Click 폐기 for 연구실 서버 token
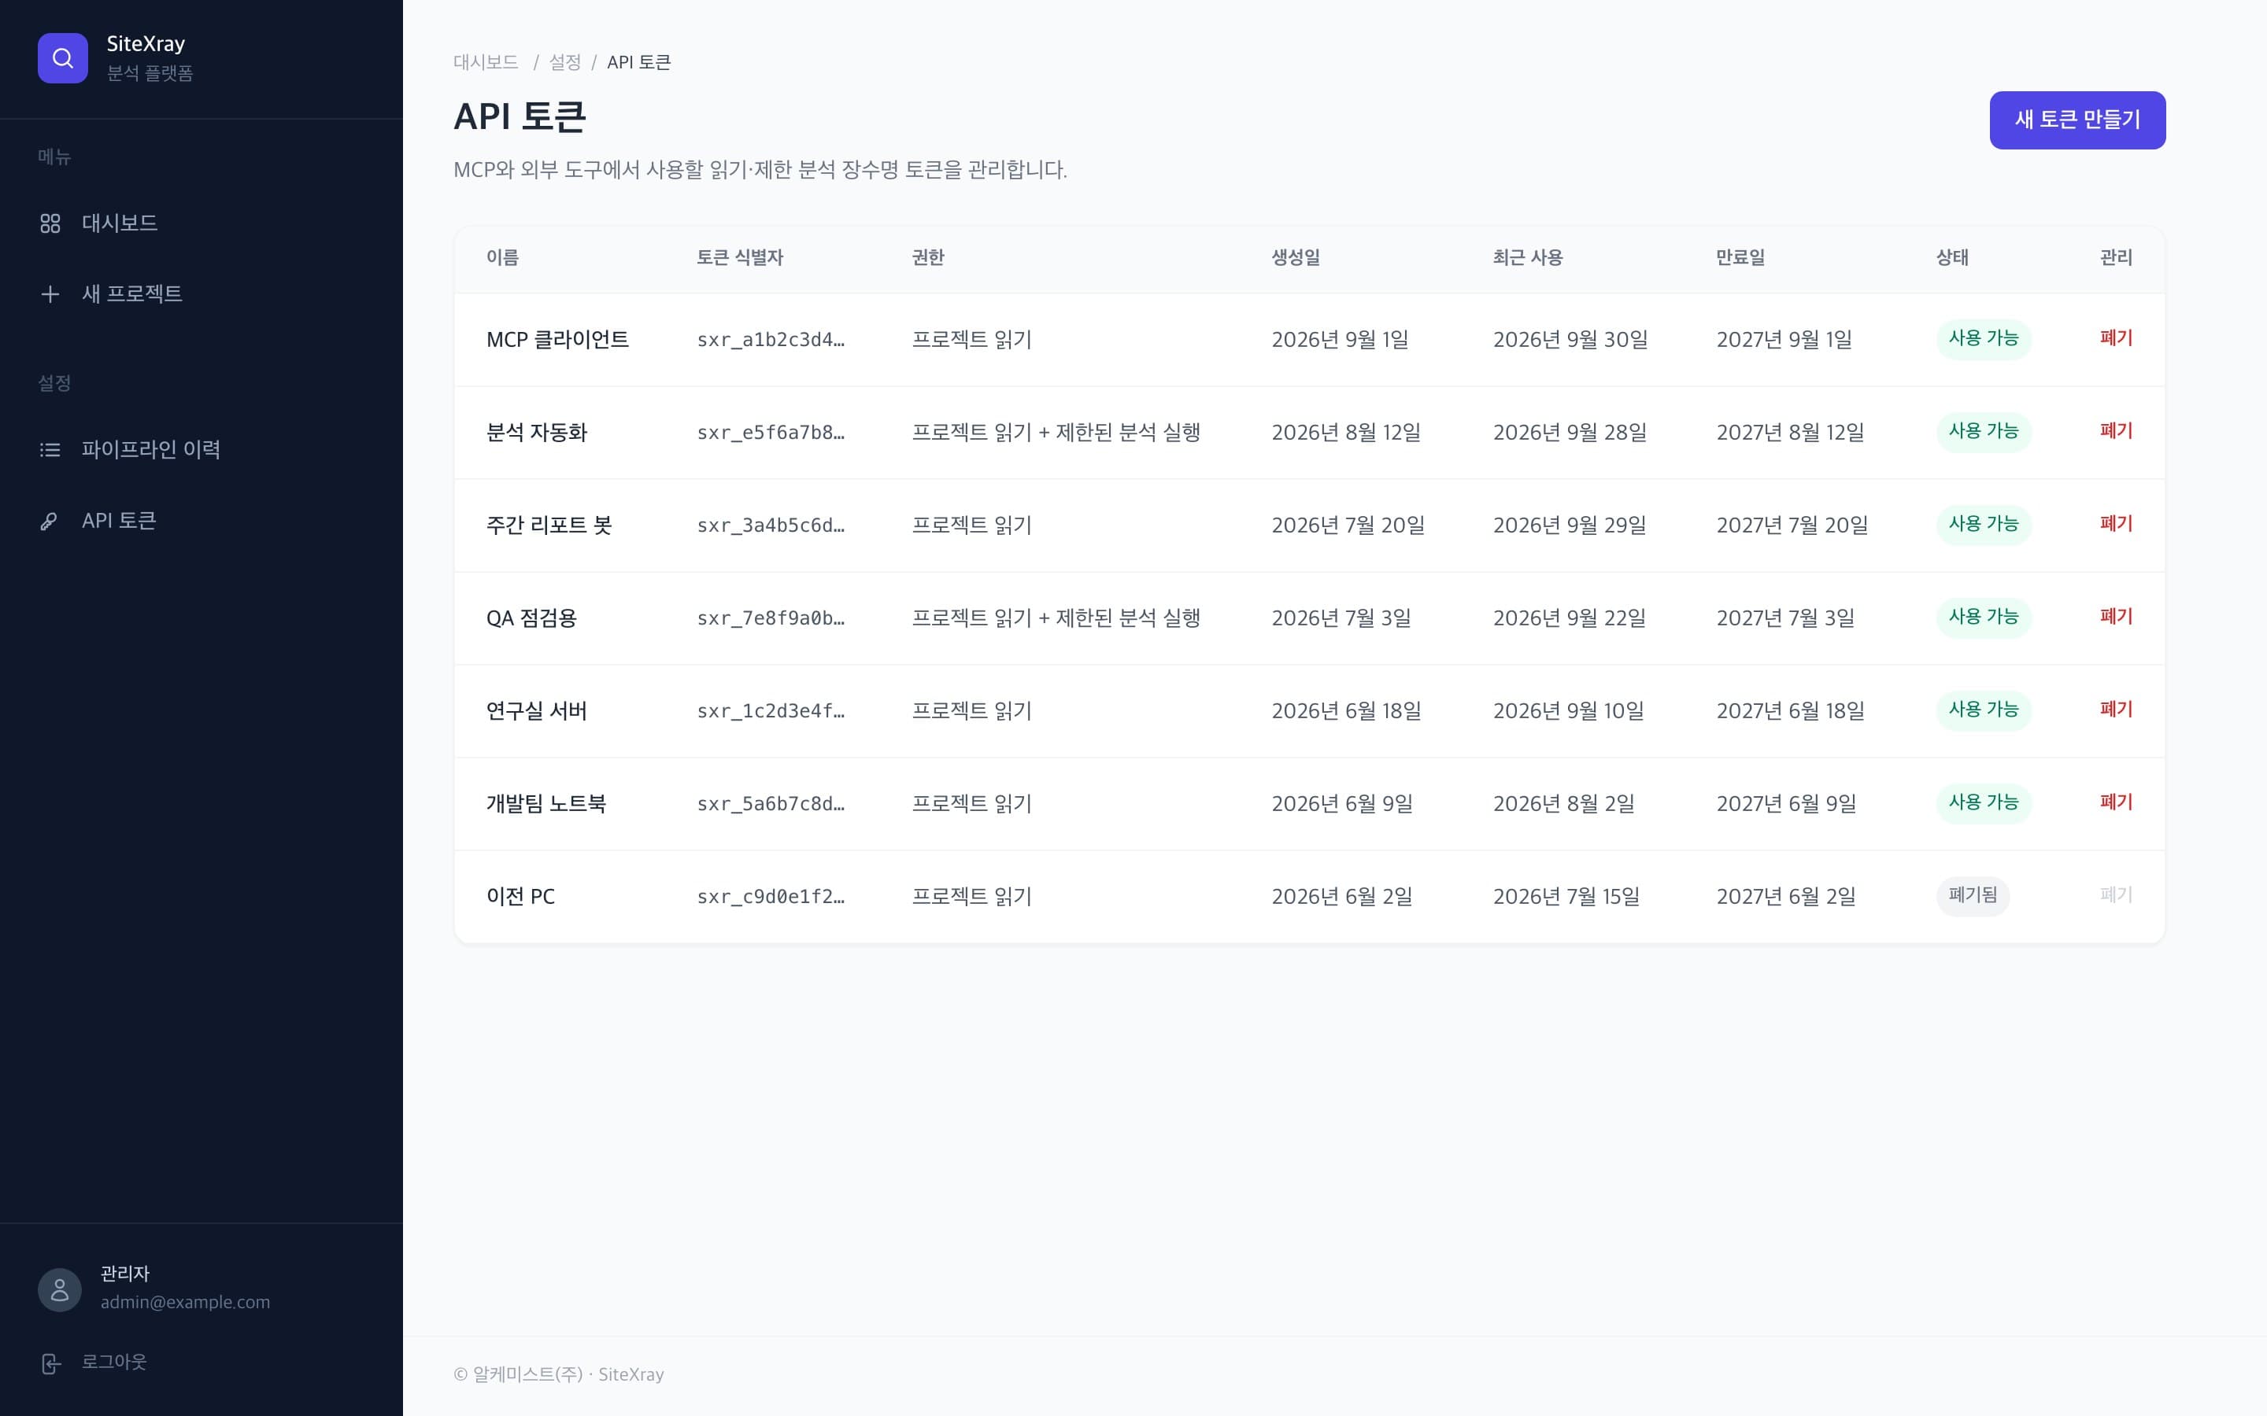This screenshot has width=2267, height=1416. [x=2115, y=709]
